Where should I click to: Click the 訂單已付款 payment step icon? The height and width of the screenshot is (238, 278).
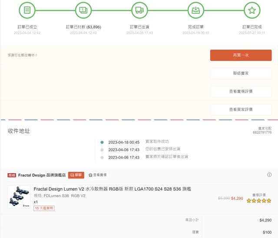(83, 10)
